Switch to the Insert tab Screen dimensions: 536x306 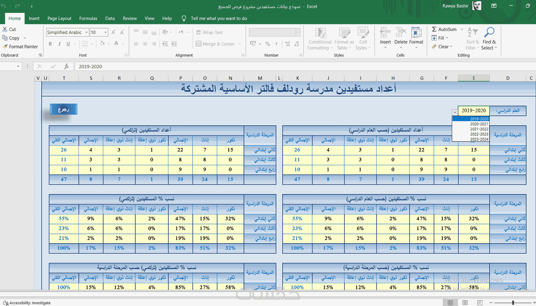pos(34,18)
